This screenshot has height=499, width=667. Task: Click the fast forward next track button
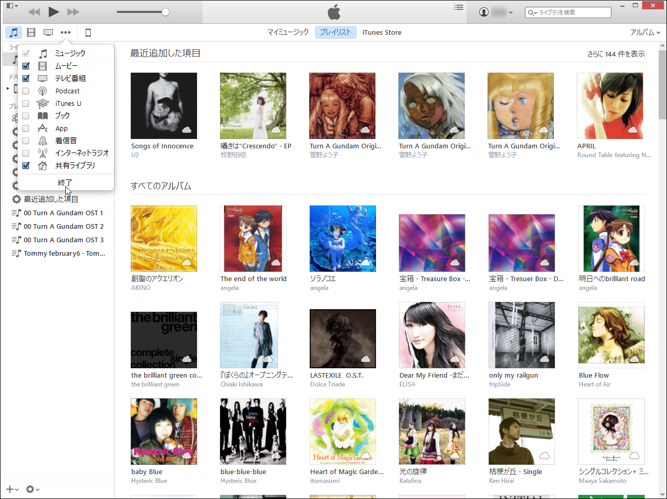coord(73,11)
